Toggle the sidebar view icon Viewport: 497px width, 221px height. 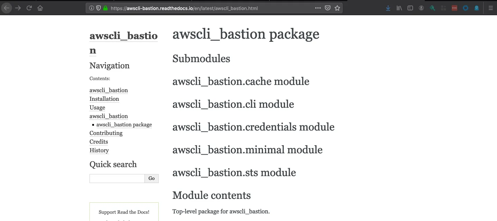410,8
